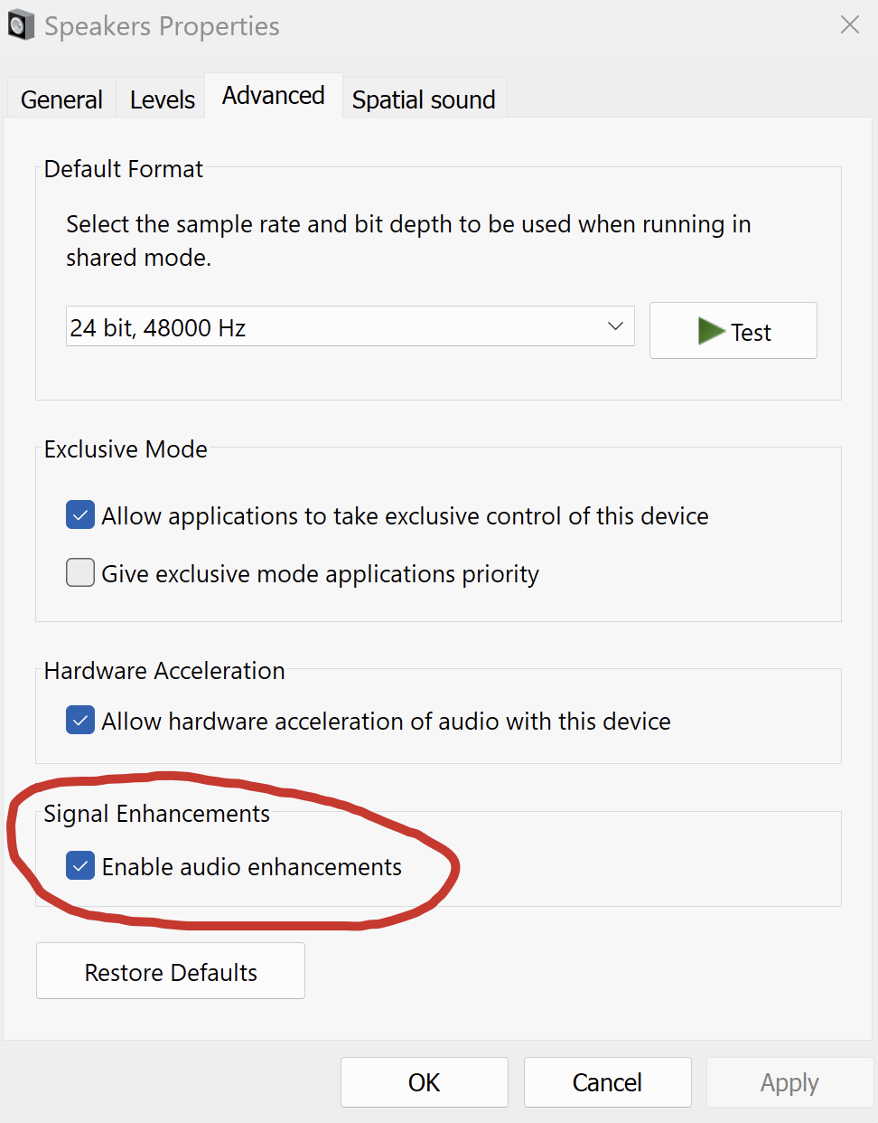This screenshot has width=878, height=1123.
Task: Click the checkmark in the hardware acceleration checkbox
Action: tap(80, 721)
